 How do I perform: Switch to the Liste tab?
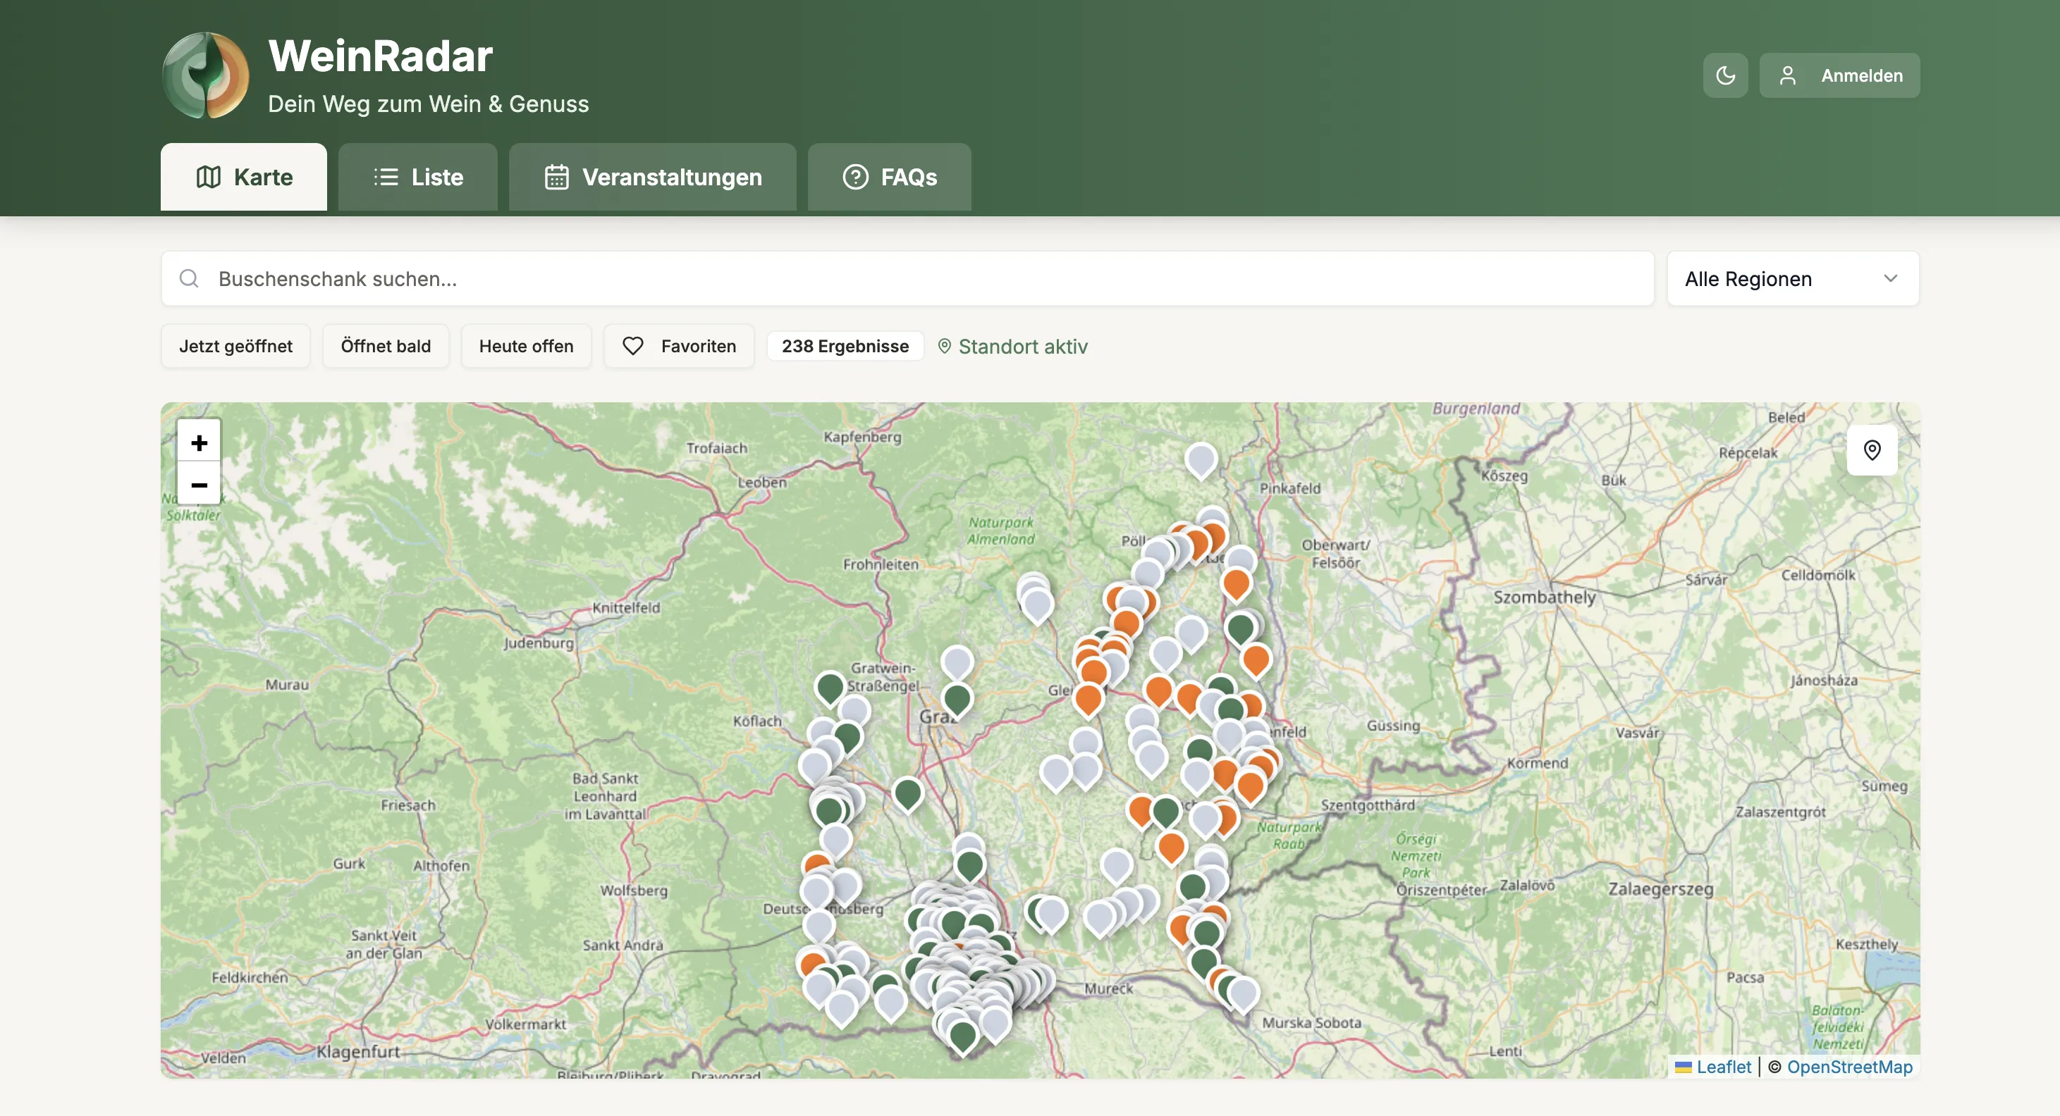(x=417, y=177)
